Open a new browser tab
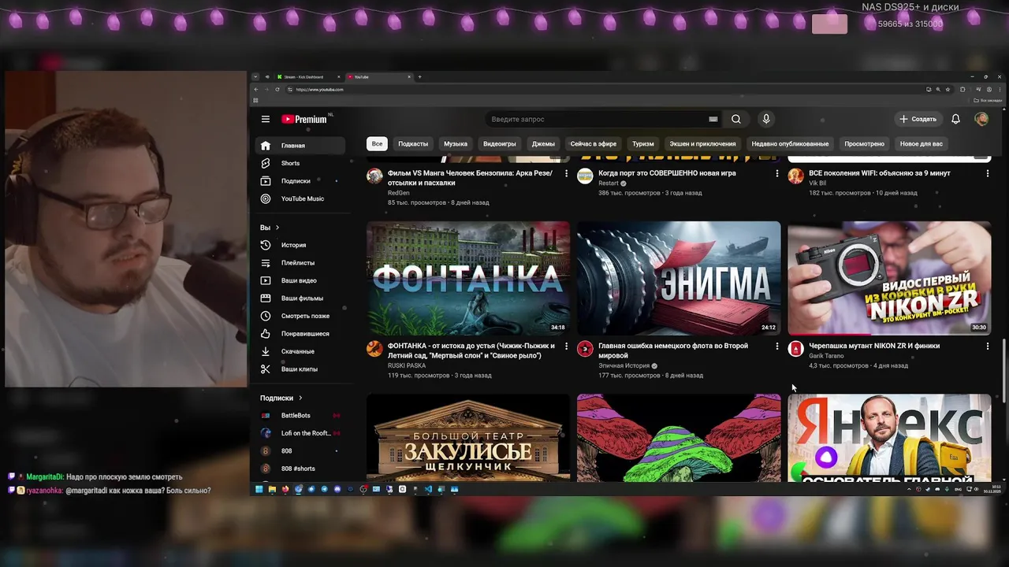Screen dimensions: 1009x567 [x=419, y=76]
